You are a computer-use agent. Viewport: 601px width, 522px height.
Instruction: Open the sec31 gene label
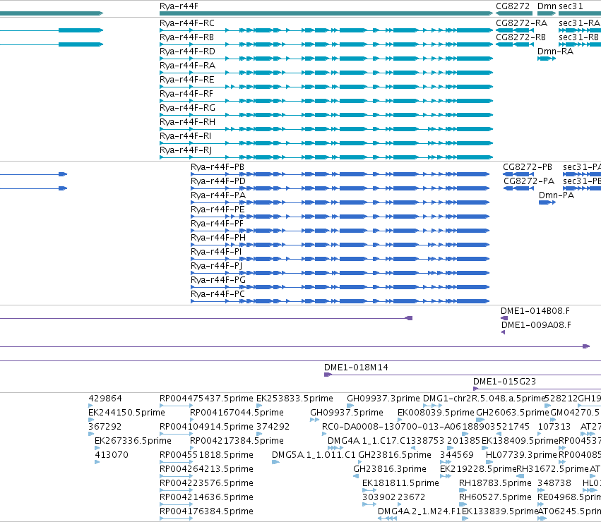point(571,6)
